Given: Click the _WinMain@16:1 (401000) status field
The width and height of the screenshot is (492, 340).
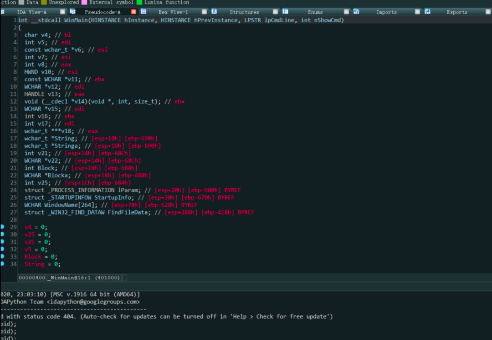Looking at the screenshot, I should [84, 278].
